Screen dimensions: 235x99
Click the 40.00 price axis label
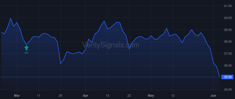(228, 18)
